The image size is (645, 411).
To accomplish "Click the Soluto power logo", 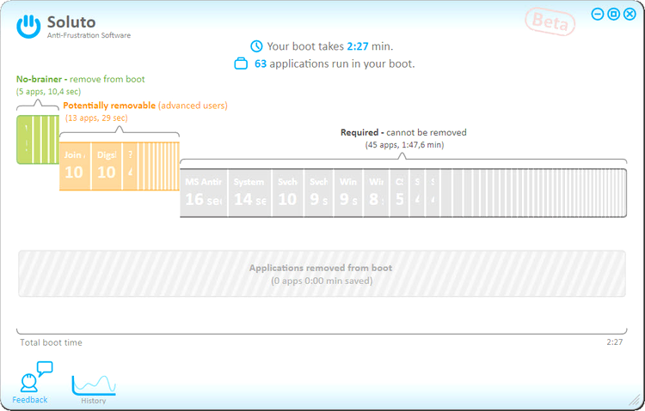I will click(28, 27).
